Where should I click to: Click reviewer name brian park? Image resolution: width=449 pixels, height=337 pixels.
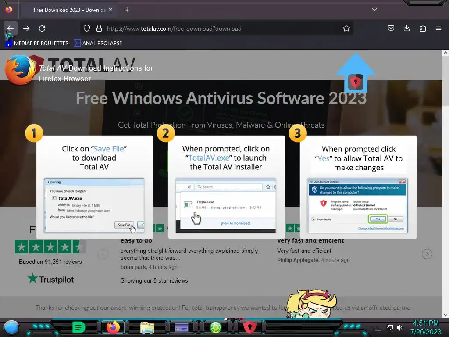point(133,267)
